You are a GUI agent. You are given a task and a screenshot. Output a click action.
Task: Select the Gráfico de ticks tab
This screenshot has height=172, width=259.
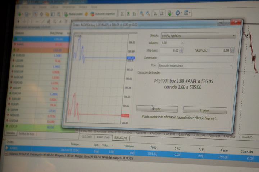point(27,134)
